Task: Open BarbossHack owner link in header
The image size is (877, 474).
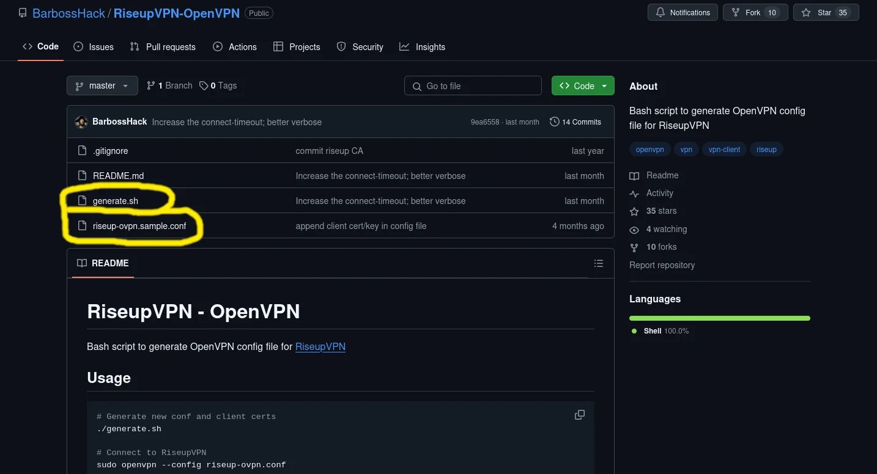Action: [68, 13]
